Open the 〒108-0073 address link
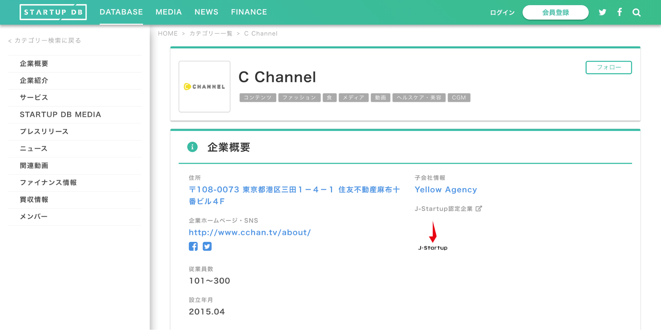Screen dimensions: 661x330 [294, 195]
